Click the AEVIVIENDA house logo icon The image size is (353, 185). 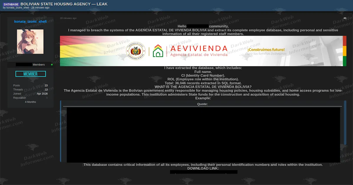(158, 51)
